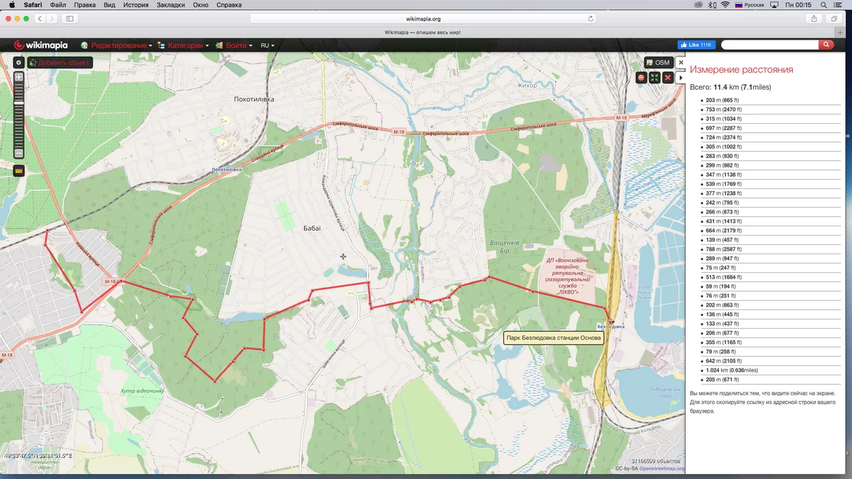Screen dimensions: 852x479
Task: Open the Файл menu
Action: click(x=58, y=5)
